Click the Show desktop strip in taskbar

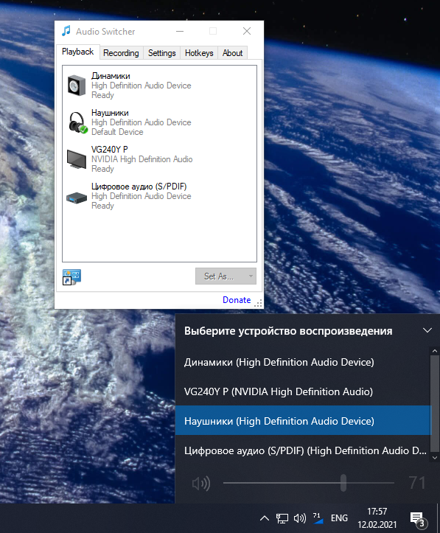click(438, 518)
